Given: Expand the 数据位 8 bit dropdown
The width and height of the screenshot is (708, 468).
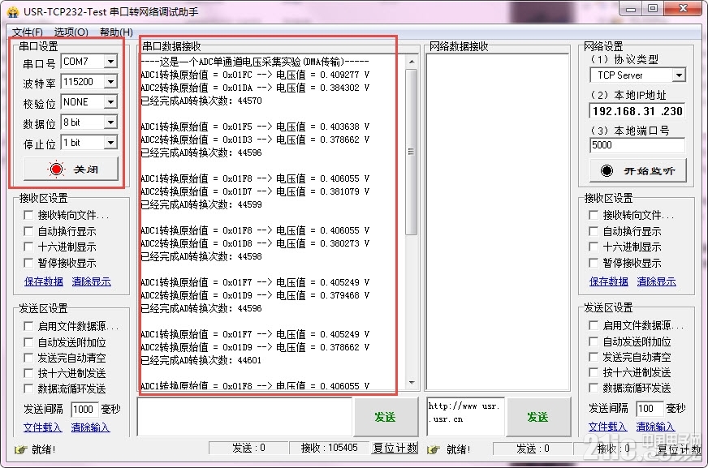Looking at the screenshot, I should pos(110,122).
